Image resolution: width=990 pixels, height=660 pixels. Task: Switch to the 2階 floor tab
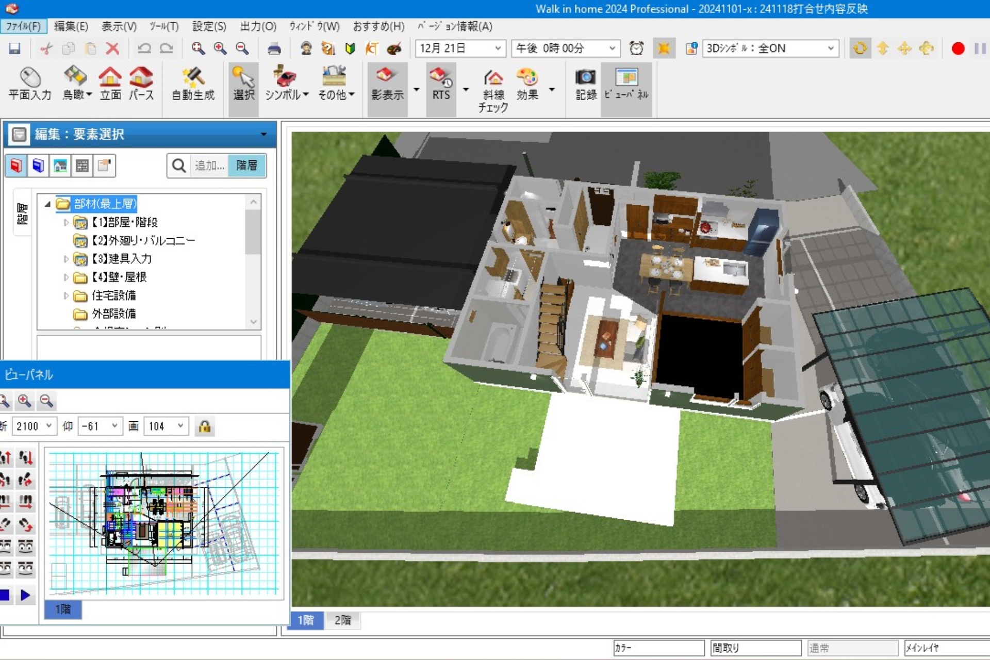pos(342,620)
